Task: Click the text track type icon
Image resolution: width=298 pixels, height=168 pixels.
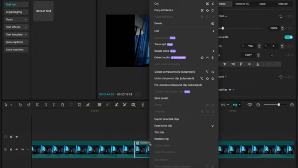Action: (6, 137)
